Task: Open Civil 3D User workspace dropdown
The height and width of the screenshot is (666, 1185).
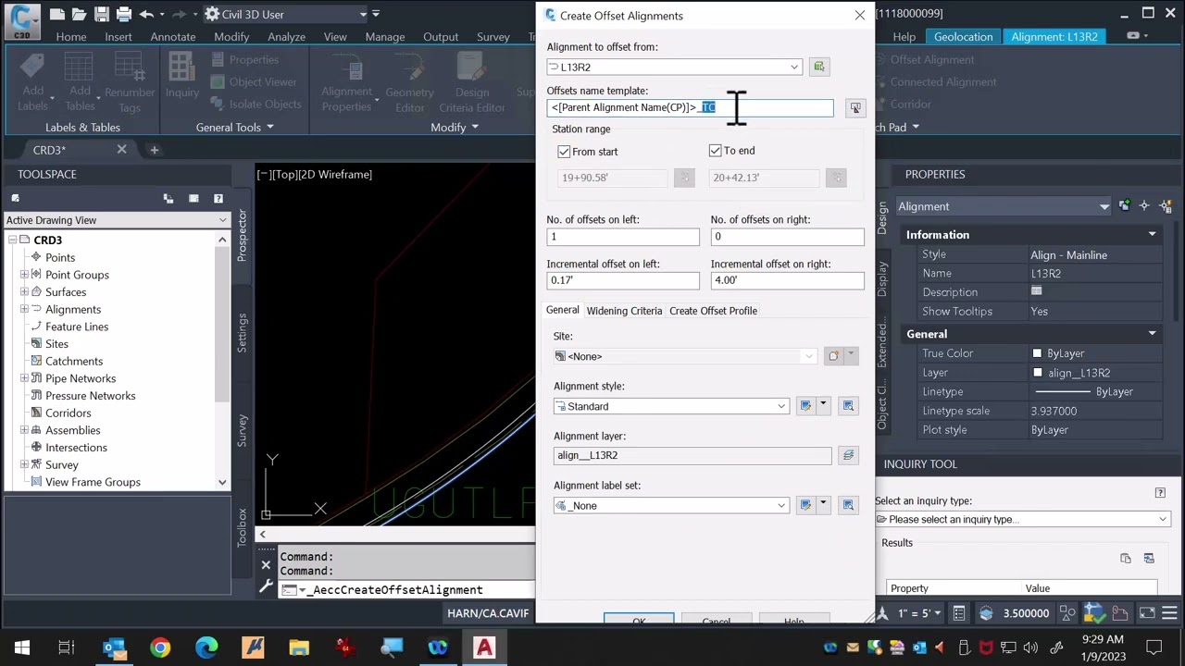Action: (x=285, y=14)
